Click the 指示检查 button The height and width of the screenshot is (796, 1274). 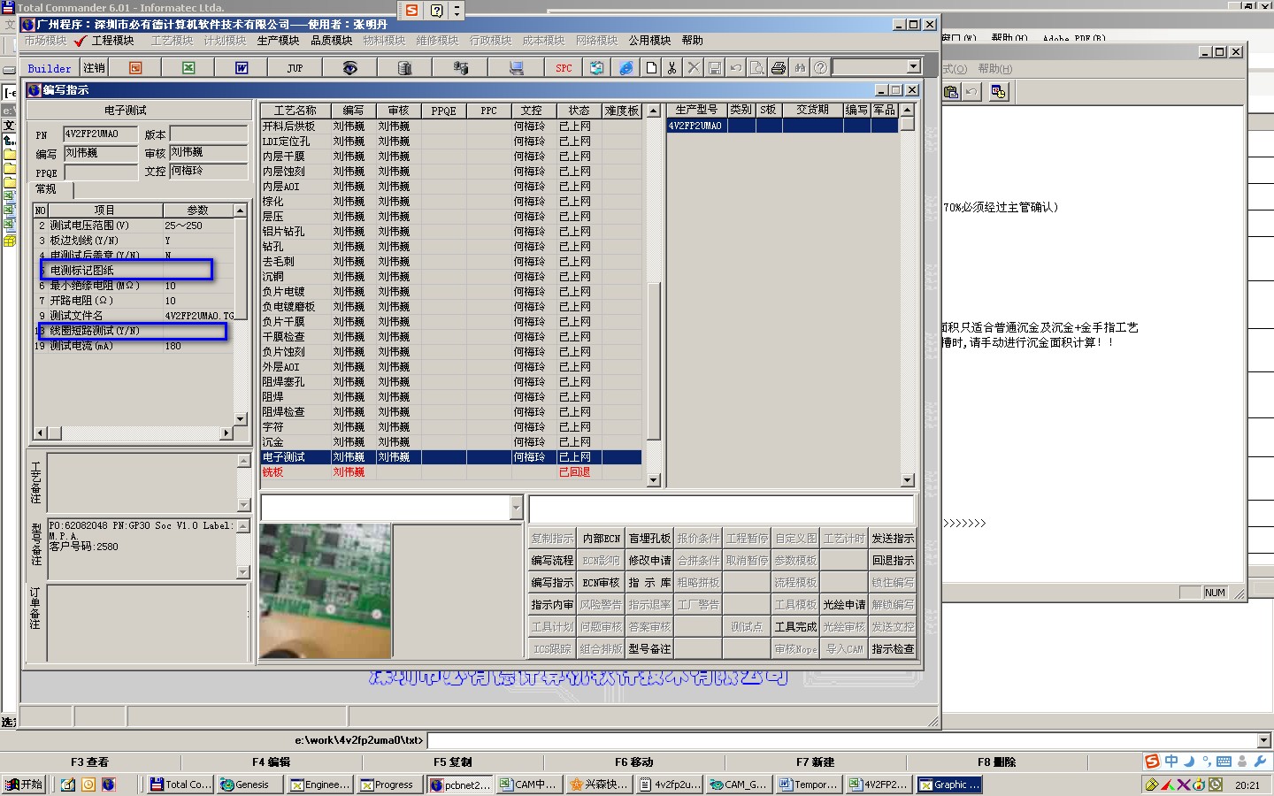893,649
